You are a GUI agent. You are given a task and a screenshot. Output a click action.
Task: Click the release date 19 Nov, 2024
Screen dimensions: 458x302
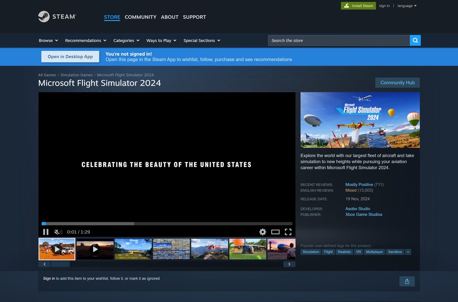tap(358, 199)
